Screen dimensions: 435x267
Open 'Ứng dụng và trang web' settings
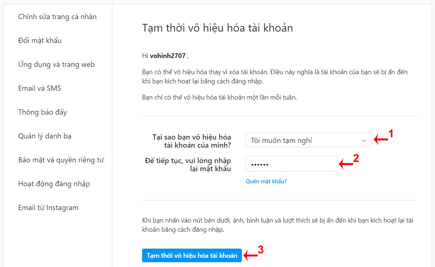coord(56,64)
